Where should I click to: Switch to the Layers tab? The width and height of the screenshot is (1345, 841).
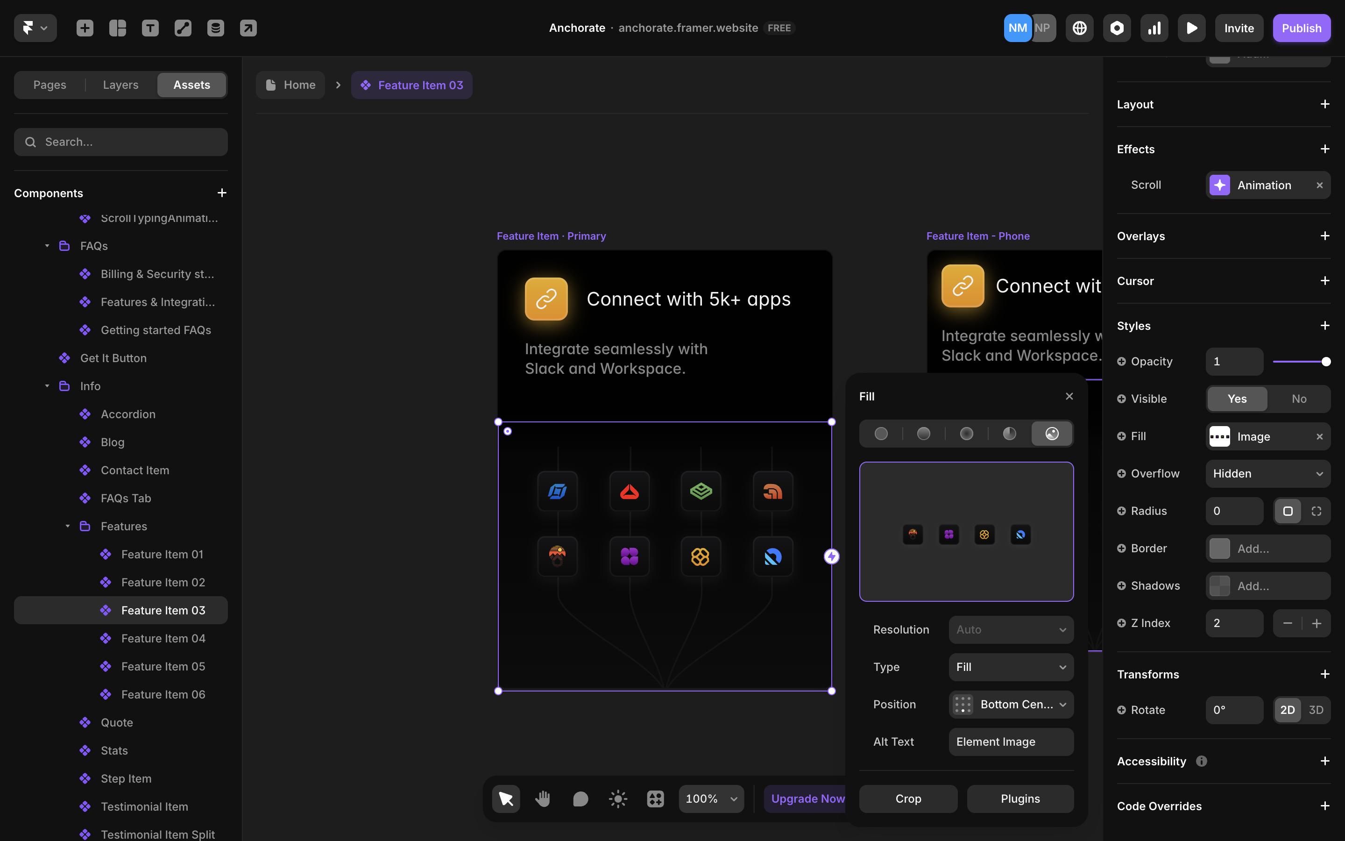120,85
